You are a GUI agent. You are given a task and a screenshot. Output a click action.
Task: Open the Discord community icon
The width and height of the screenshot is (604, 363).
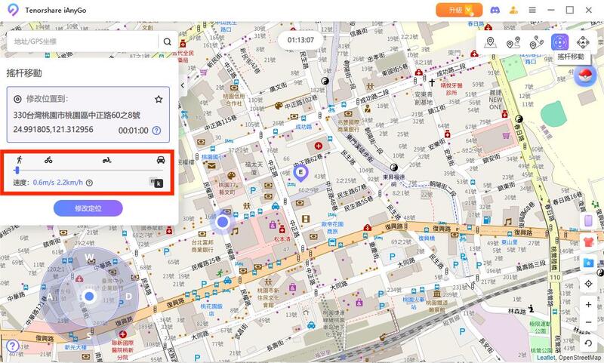495,10
